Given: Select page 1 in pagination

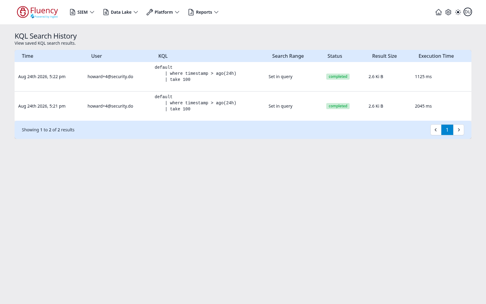Looking at the screenshot, I should tap(447, 130).
